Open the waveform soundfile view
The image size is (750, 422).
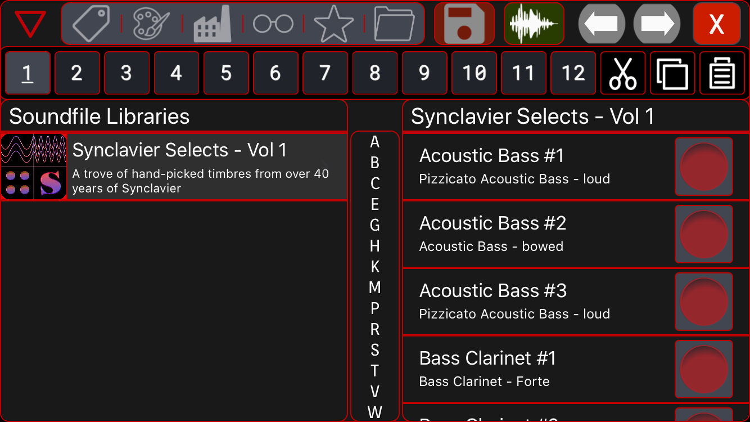pos(534,24)
